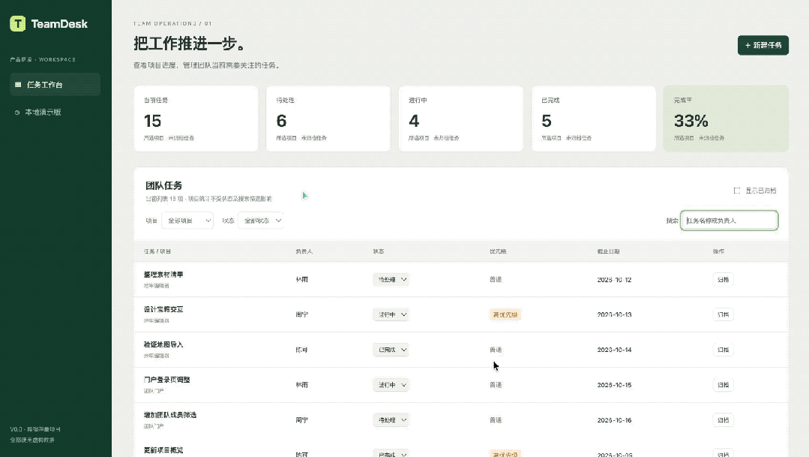This screenshot has height=457, width=809.
Task: Click the 任务 / 项目 column header
Action: point(157,251)
